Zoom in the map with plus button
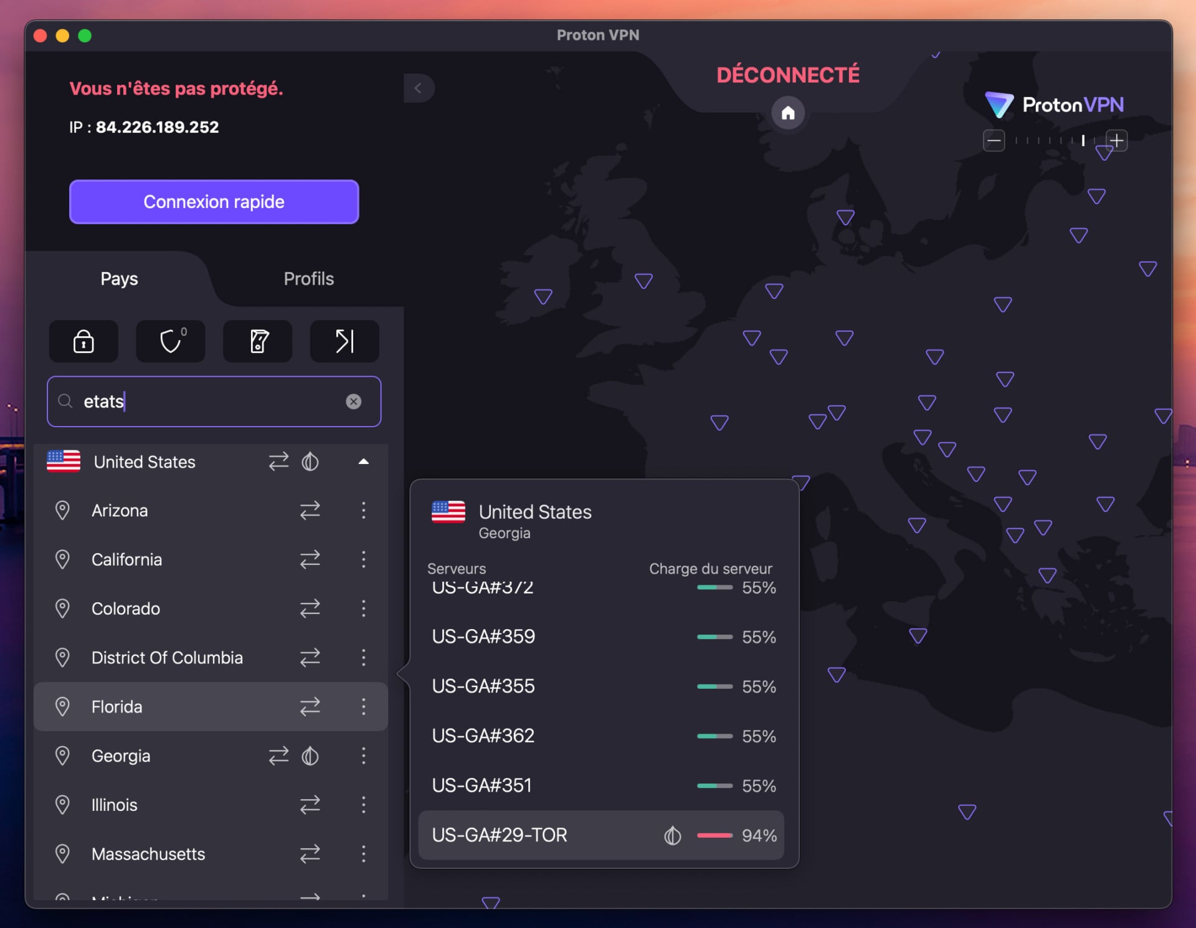The width and height of the screenshot is (1196, 928). tap(1116, 141)
